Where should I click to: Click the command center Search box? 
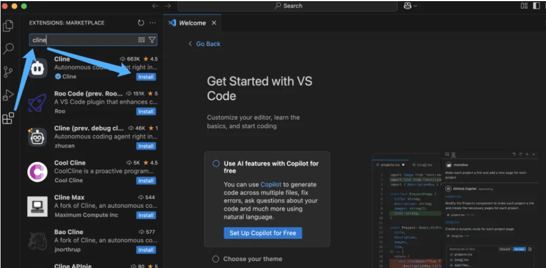click(x=288, y=6)
